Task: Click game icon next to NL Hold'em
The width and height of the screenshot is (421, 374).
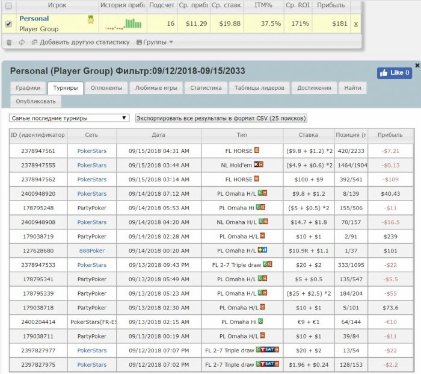Action: [257, 165]
